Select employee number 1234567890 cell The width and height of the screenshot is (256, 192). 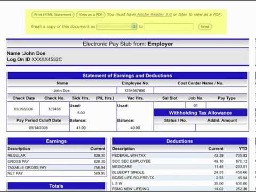coord(135,91)
